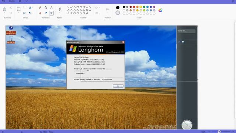The height and width of the screenshot is (133, 236).
Task: Click the Save icon in title bar
Action: point(20,1)
